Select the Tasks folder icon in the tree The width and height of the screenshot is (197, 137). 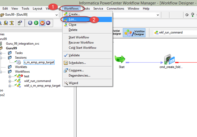(10, 53)
